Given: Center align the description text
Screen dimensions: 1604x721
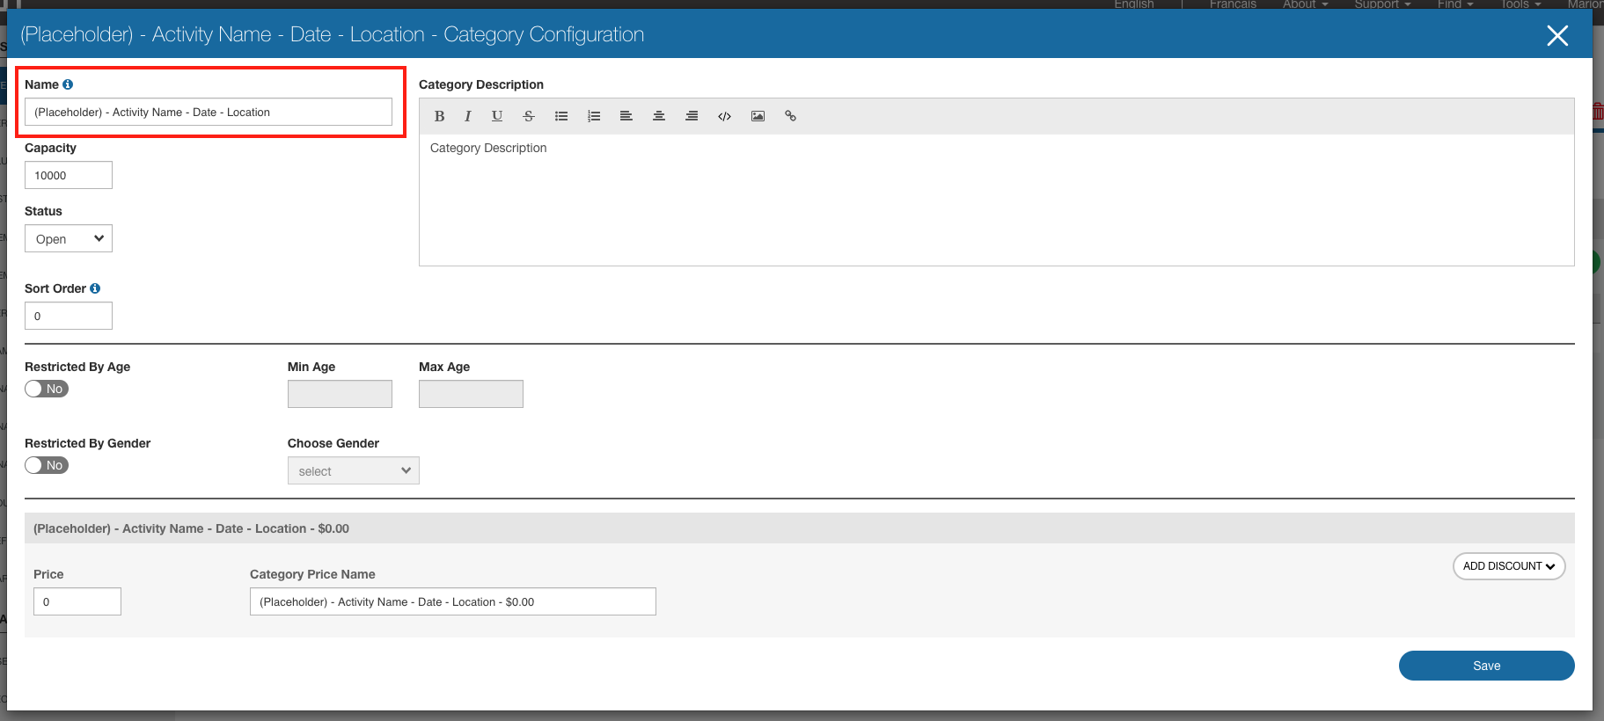Looking at the screenshot, I should point(659,116).
